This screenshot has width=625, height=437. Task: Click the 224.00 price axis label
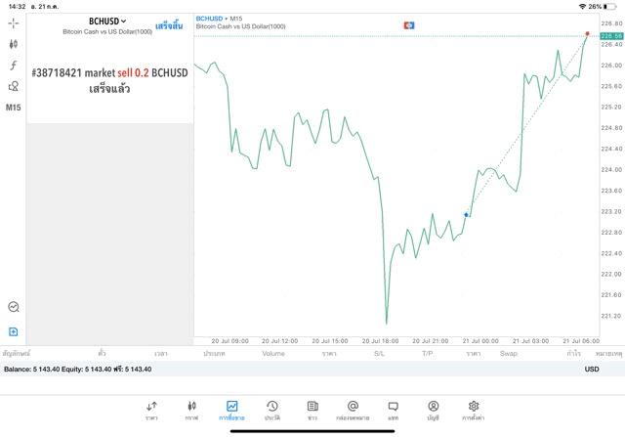(611, 169)
